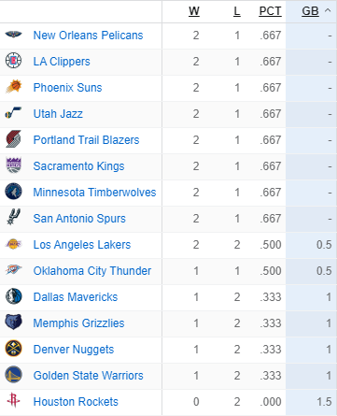This screenshot has height=416, width=337.
Task: Toggle the GB sort arrow
Action: click(x=328, y=10)
